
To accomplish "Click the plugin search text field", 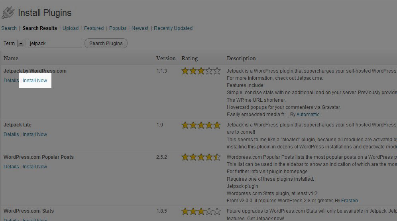I will click(x=55, y=43).
